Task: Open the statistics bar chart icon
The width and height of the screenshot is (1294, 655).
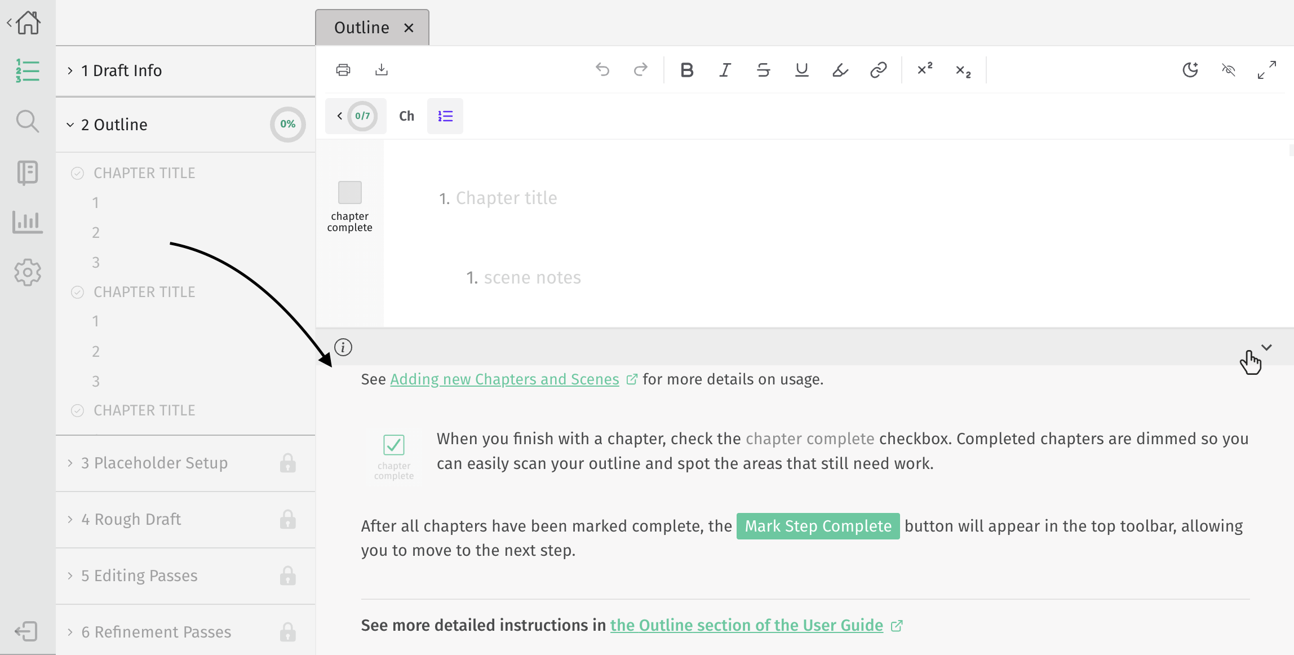Action: point(28,222)
